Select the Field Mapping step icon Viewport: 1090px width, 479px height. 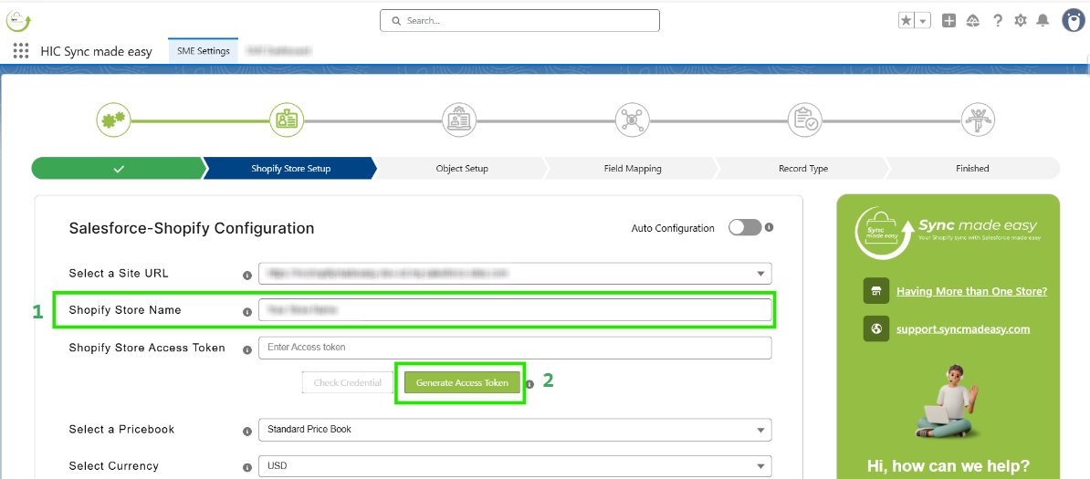click(632, 120)
